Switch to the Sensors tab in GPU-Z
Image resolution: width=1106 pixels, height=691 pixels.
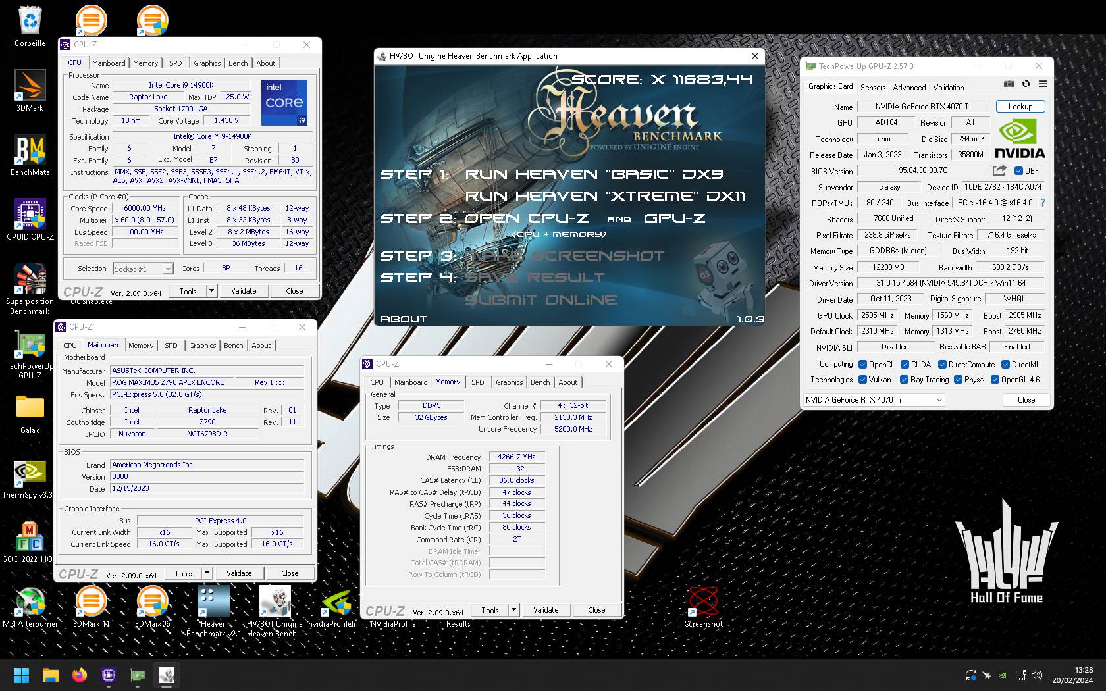(873, 88)
